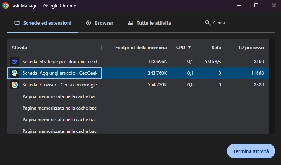Maximize the Task Manager window

[256, 5]
